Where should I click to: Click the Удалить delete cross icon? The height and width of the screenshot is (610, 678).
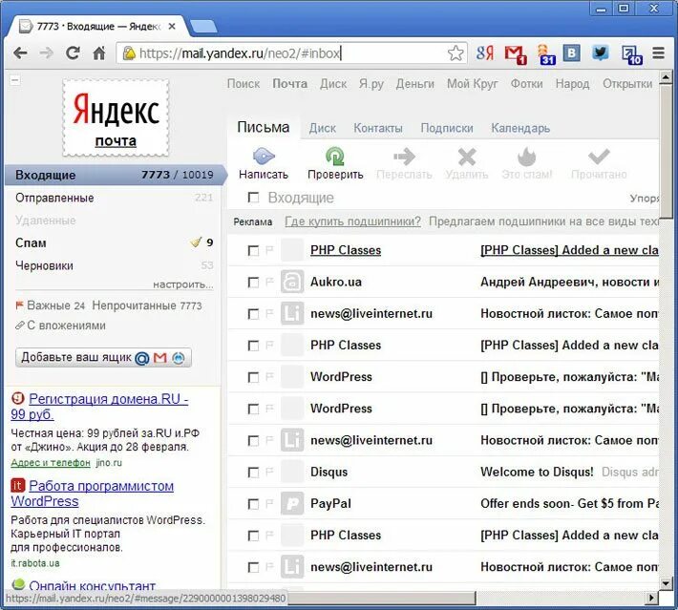467,157
